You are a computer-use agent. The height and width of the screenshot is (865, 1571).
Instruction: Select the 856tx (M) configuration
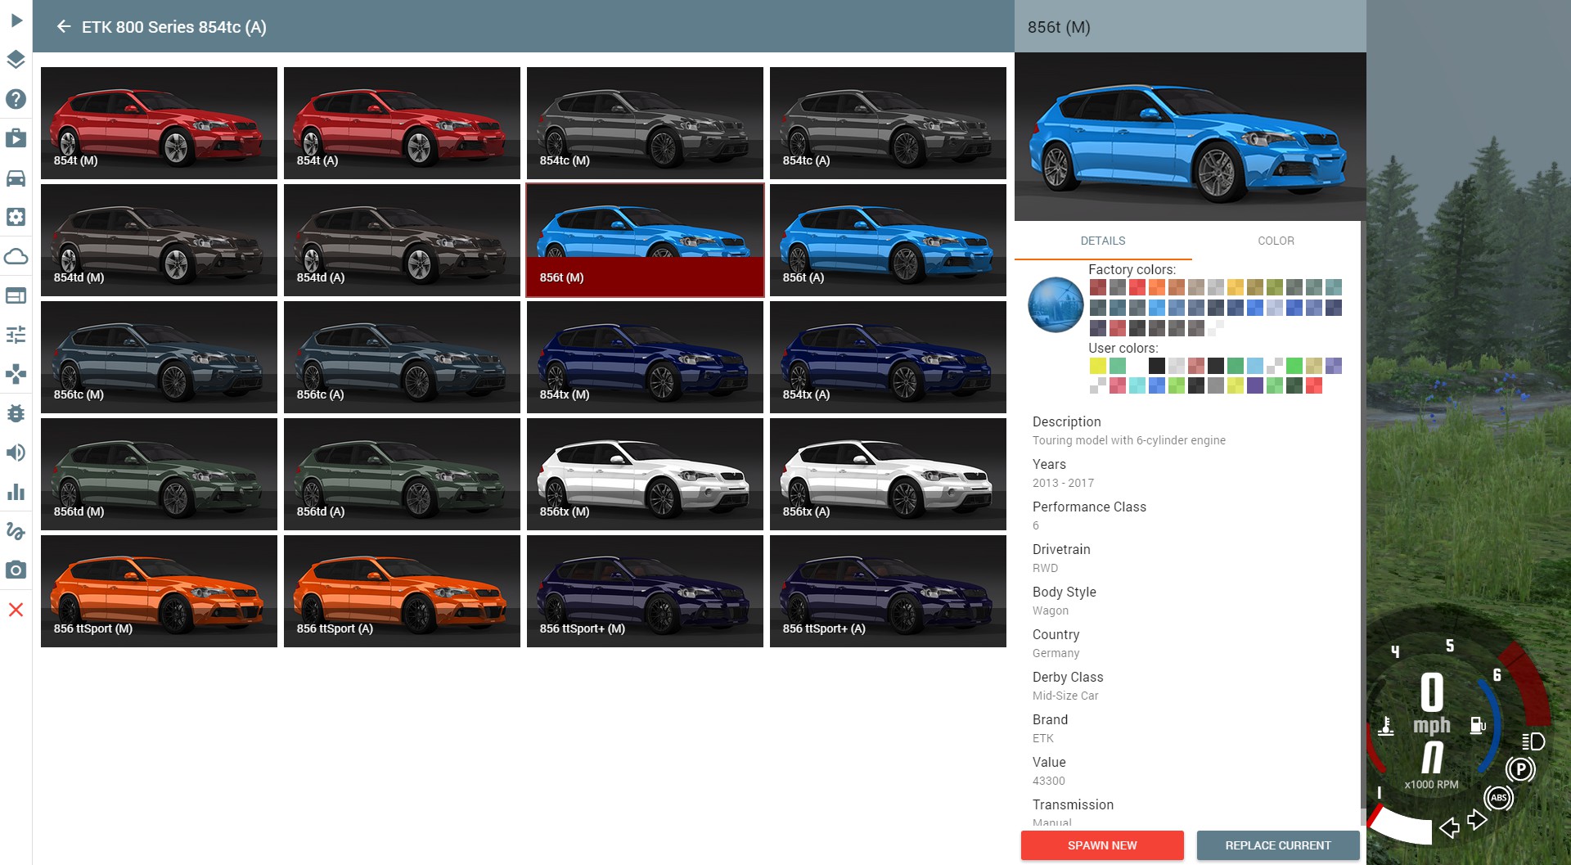[x=645, y=474]
